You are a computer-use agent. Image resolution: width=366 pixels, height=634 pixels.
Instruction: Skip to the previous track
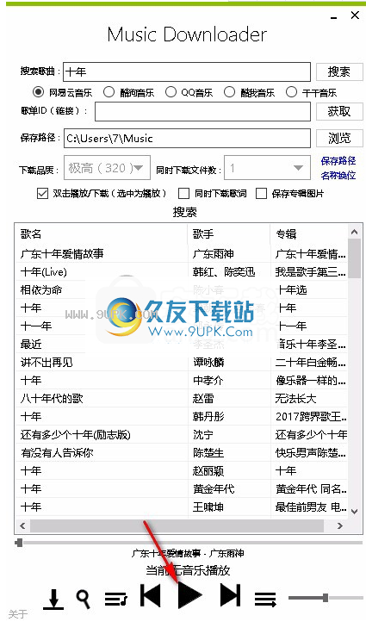coord(151,595)
